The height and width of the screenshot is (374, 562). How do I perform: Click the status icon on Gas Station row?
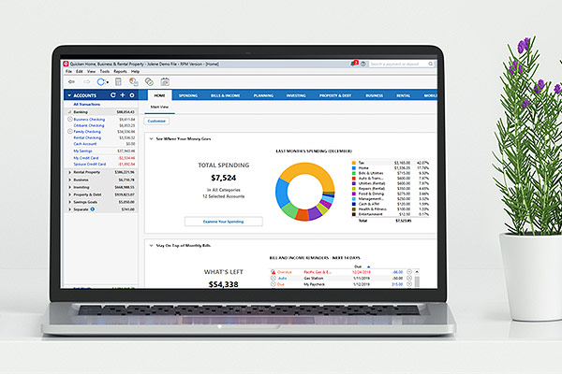point(274,278)
